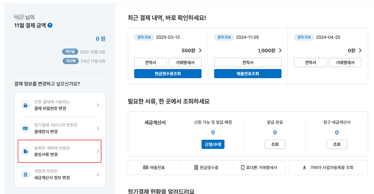Open chevron for 세금계산서 정보 변경
This screenshot has height=194, width=374.
[98, 174]
